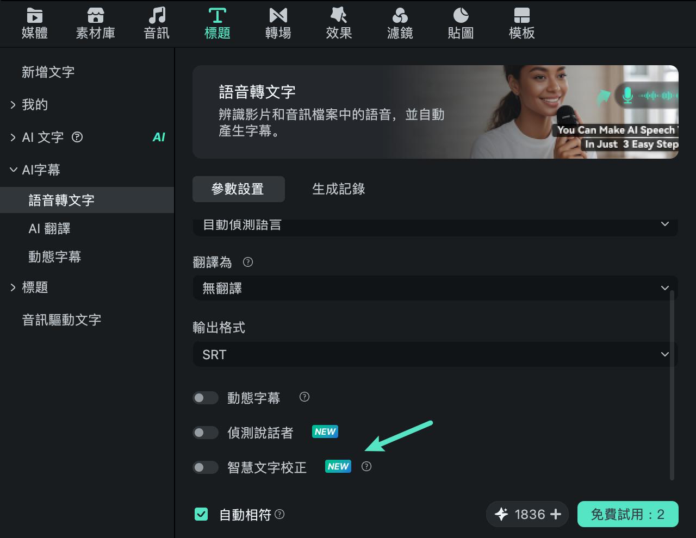Open the 貼圖 stickers icon
Screen dimensions: 696x538
461,16
